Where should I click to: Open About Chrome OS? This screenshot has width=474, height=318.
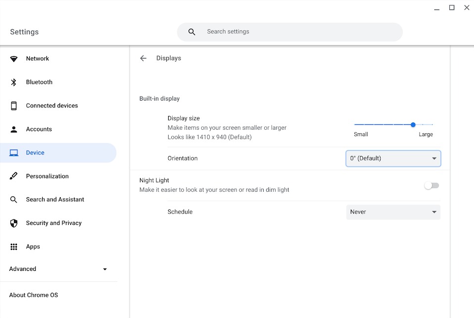pyautogui.click(x=34, y=295)
